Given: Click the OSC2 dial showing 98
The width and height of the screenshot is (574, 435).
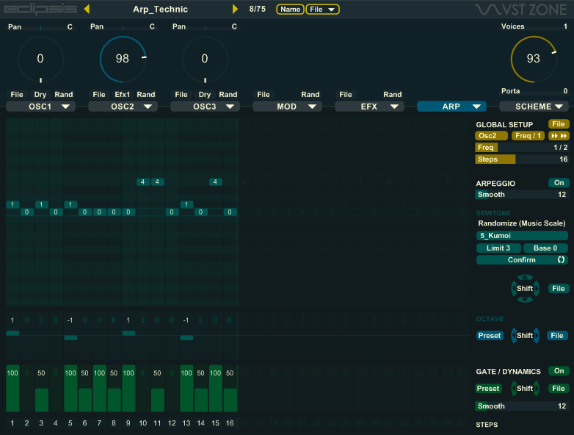Looking at the screenshot, I should [123, 59].
